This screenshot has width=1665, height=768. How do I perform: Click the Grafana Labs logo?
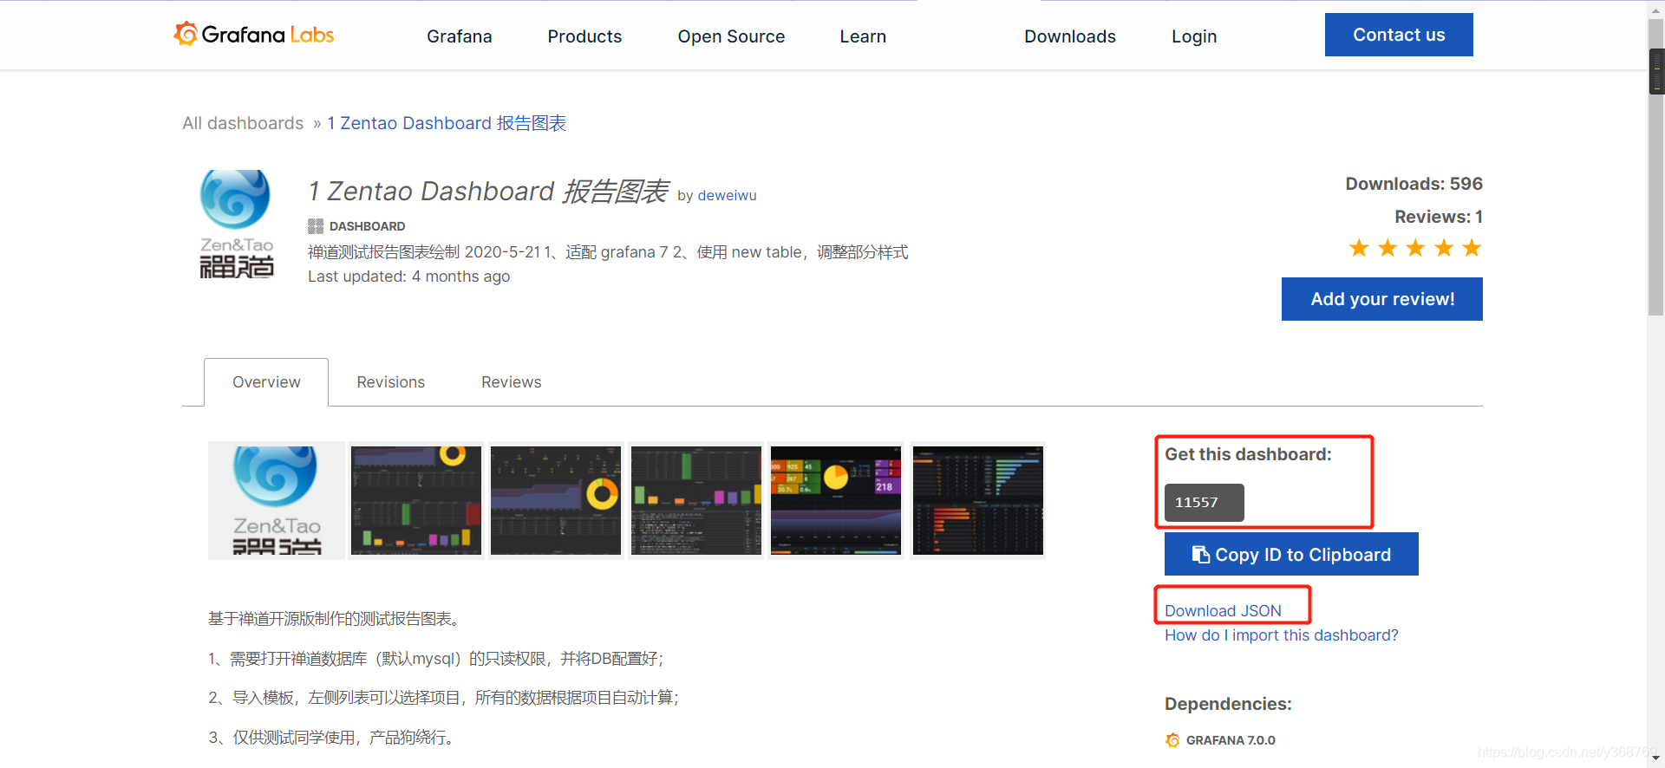[254, 35]
